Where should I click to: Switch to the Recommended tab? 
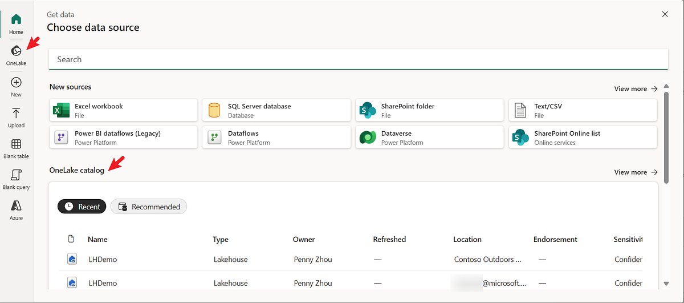pos(149,207)
